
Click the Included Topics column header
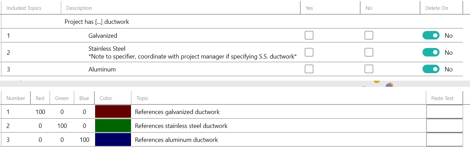point(24,8)
